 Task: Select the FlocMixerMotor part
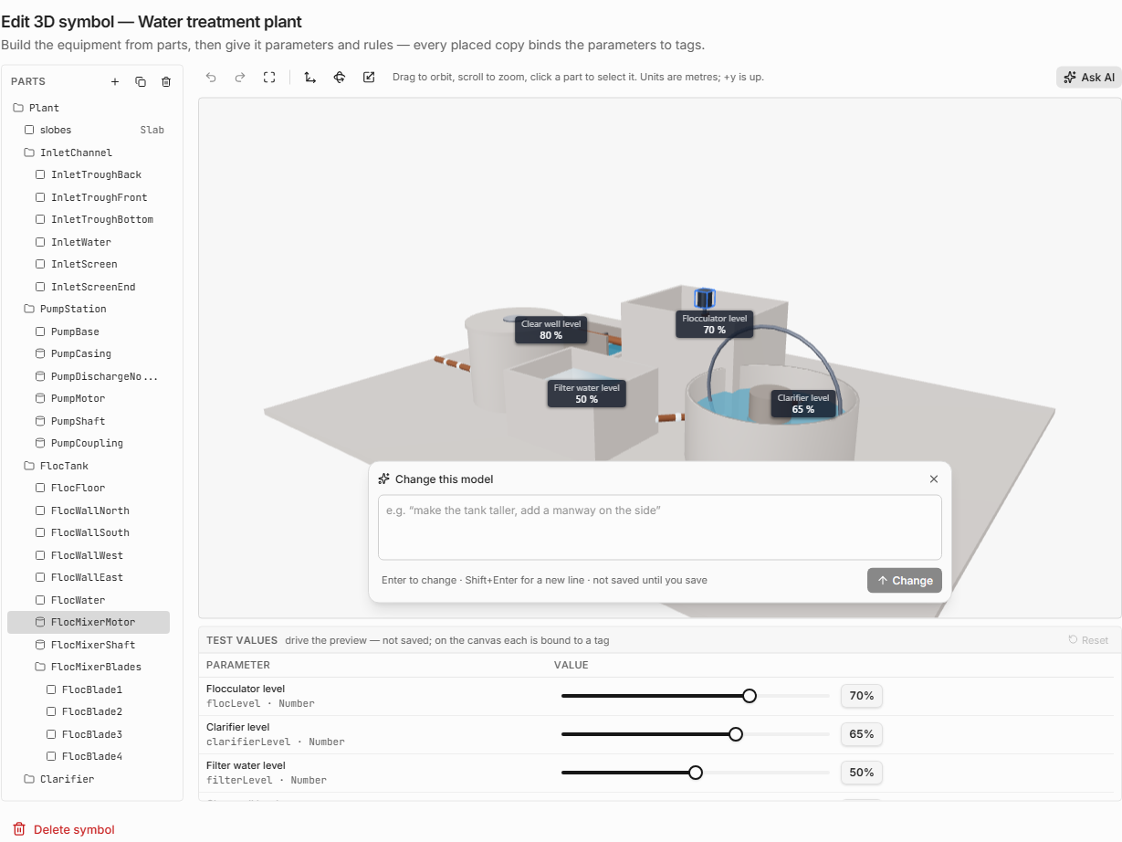(89, 622)
